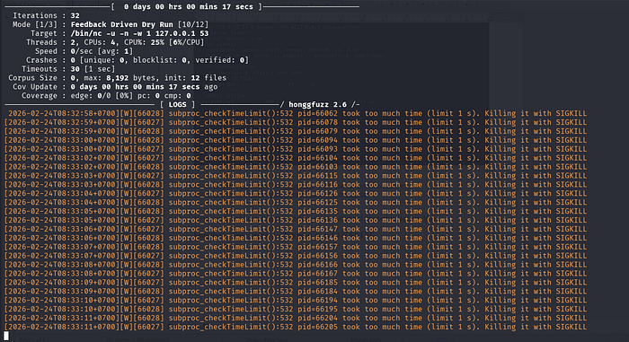Select the log entry with pid=66116
Viewport: 629px width, 342px height.
(x=296, y=184)
